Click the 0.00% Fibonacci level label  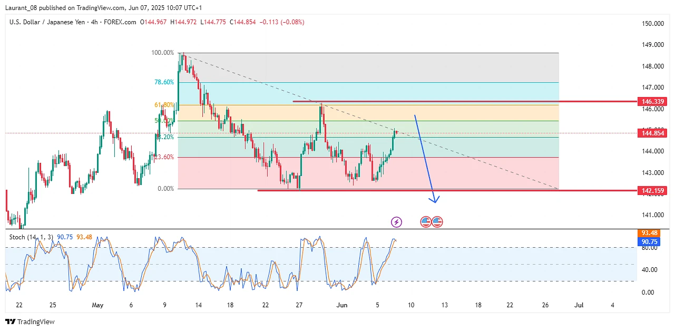pyautogui.click(x=165, y=189)
